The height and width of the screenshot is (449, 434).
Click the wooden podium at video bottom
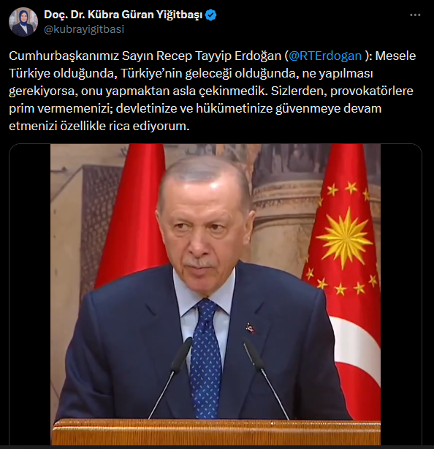click(216, 432)
